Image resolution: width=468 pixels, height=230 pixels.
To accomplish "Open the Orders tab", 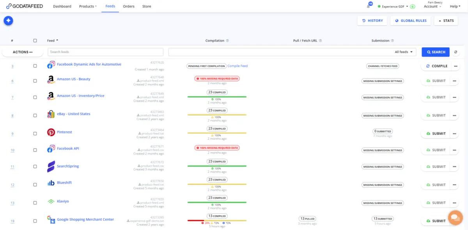I will click(129, 6).
